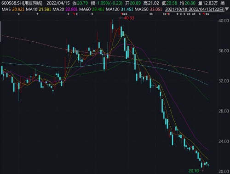This screenshot has height=174, width=230.
Task: Click the triple-star cluster above 40.33 high
Action: [125, 14]
